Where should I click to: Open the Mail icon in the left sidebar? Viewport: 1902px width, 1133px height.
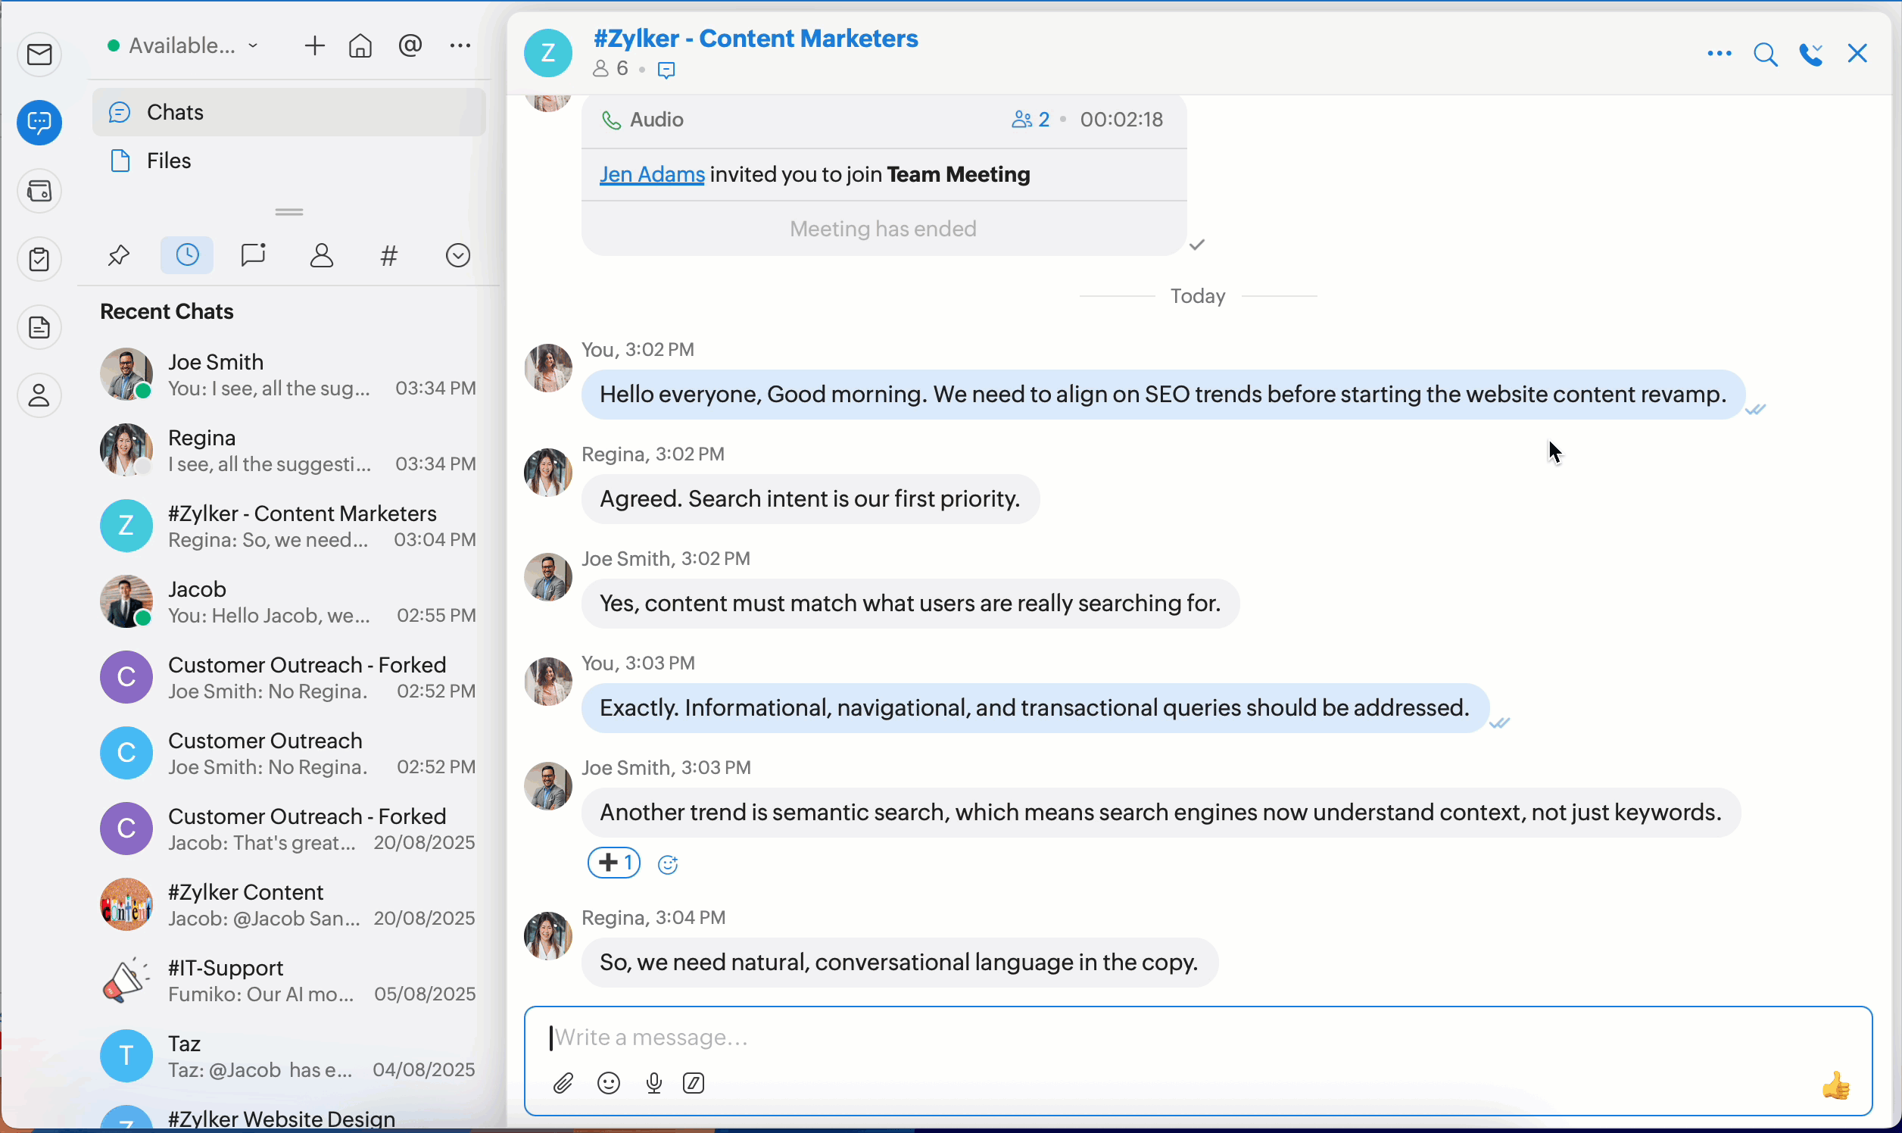[39, 55]
